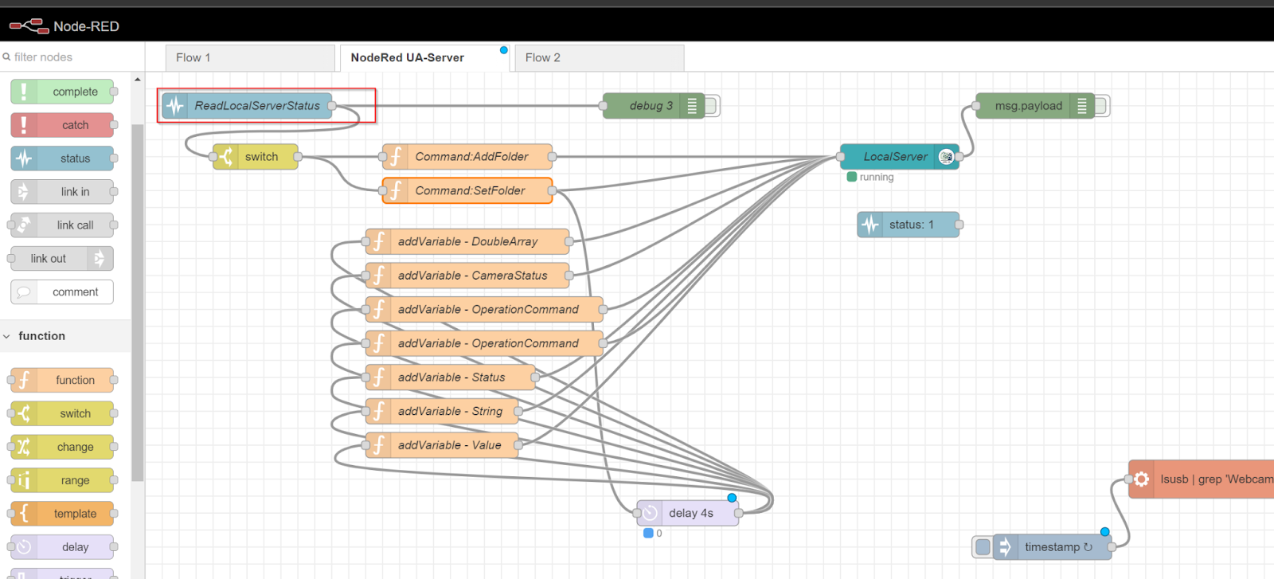
Task: Select addVariable - CameraStatus node
Action: 467,276
